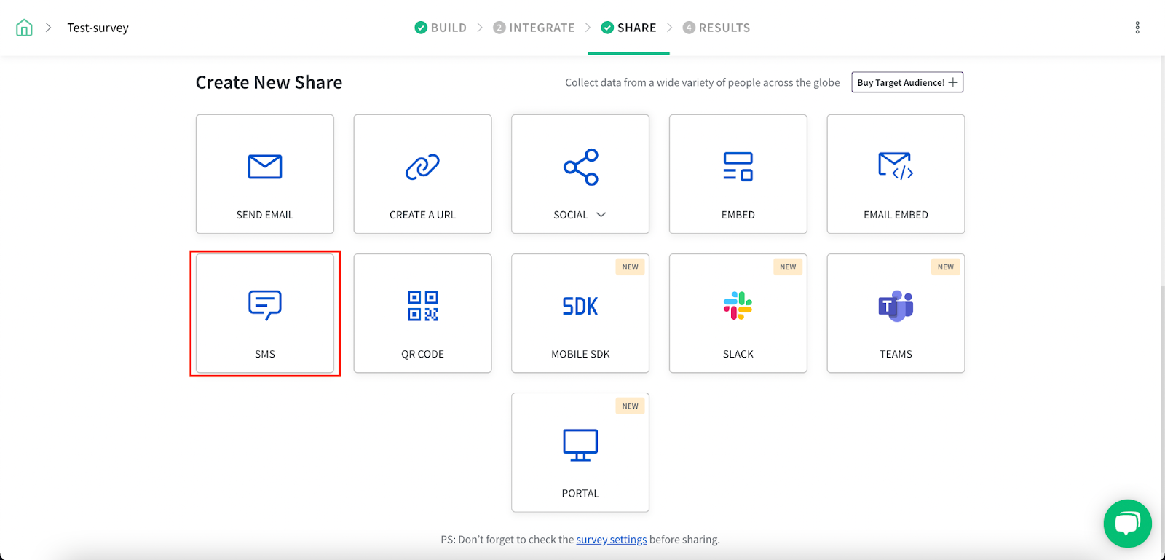The image size is (1165, 560).
Task: Click the EMAIL EMBED label
Action: 896,215
